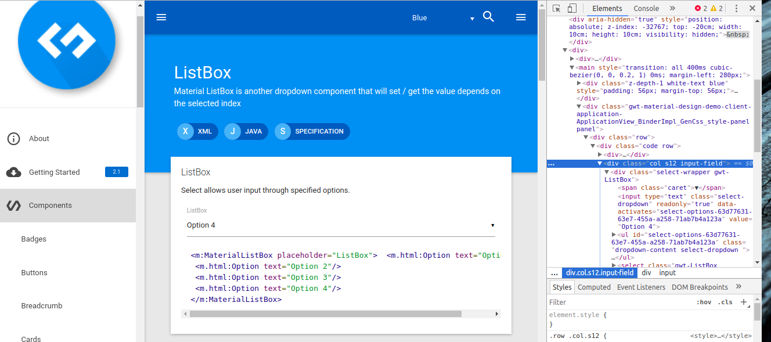Toggle the DevTools device toolbar icon
Image resolution: width=771 pixels, height=342 pixels.
[x=572, y=8]
